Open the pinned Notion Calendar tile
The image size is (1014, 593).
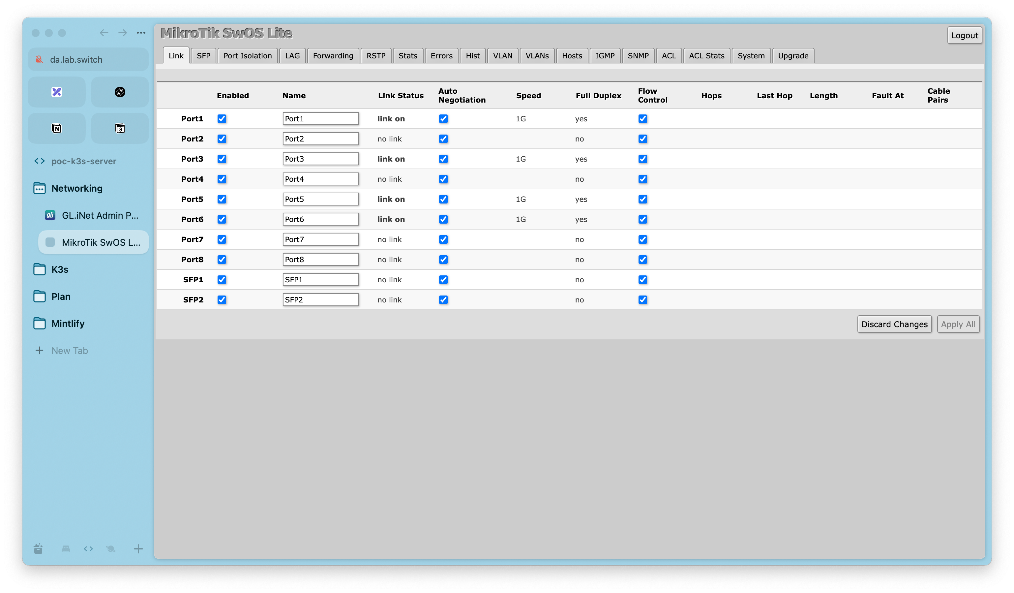point(120,128)
